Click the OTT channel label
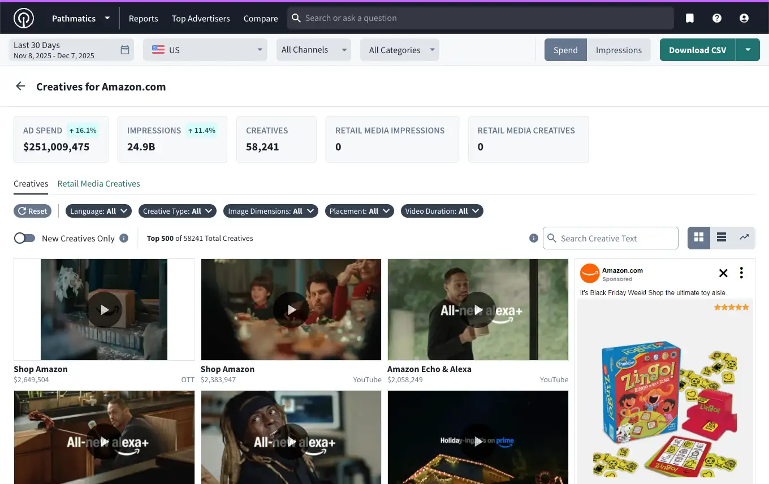This screenshot has width=769, height=484. point(188,380)
